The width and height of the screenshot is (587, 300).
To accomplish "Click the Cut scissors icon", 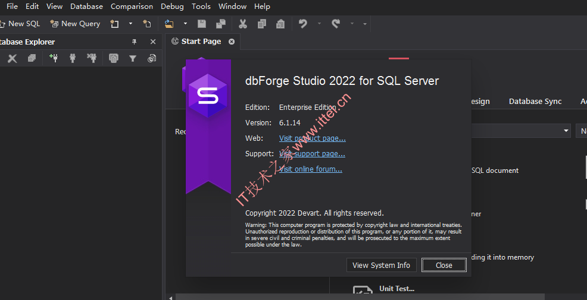I will coord(243,24).
